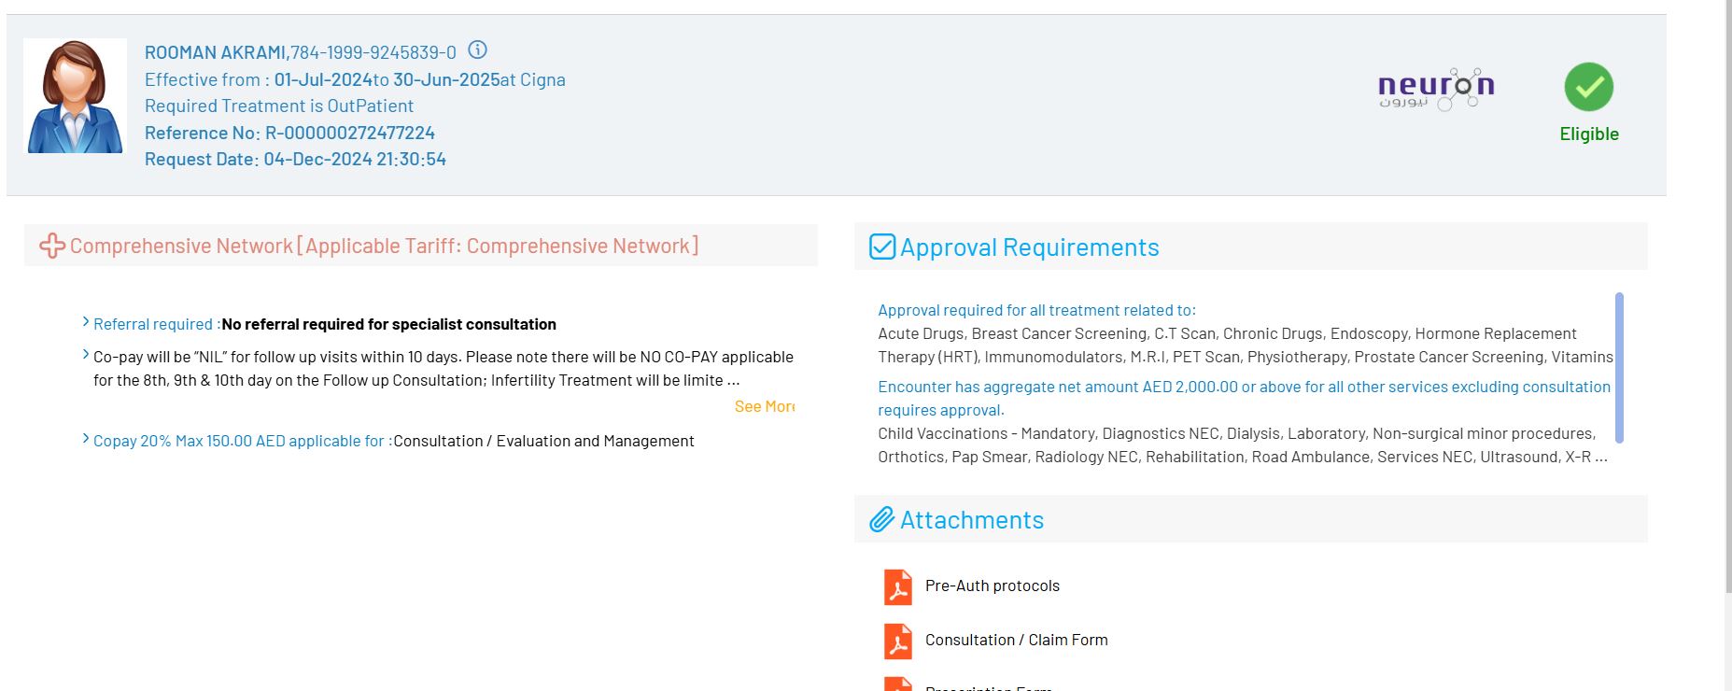The width and height of the screenshot is (1732, 691).
Task: Click the Attachments heading
Action: [x=972, y=520]
